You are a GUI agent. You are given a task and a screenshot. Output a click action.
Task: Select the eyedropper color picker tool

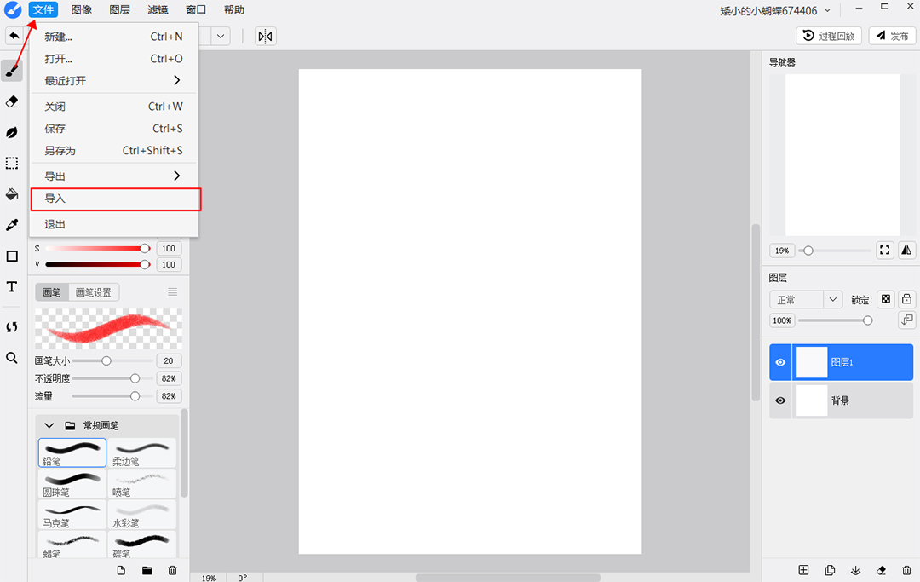pyautogui.click(x=12, y=225)
